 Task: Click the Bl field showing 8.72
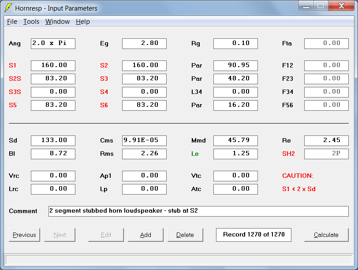[x=53, y=154]
